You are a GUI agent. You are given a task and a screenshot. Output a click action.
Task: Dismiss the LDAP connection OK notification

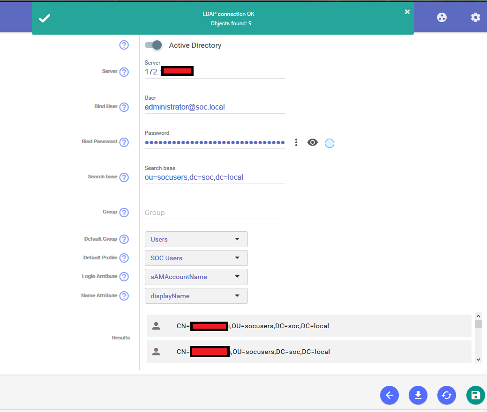[x=407, y=12]
